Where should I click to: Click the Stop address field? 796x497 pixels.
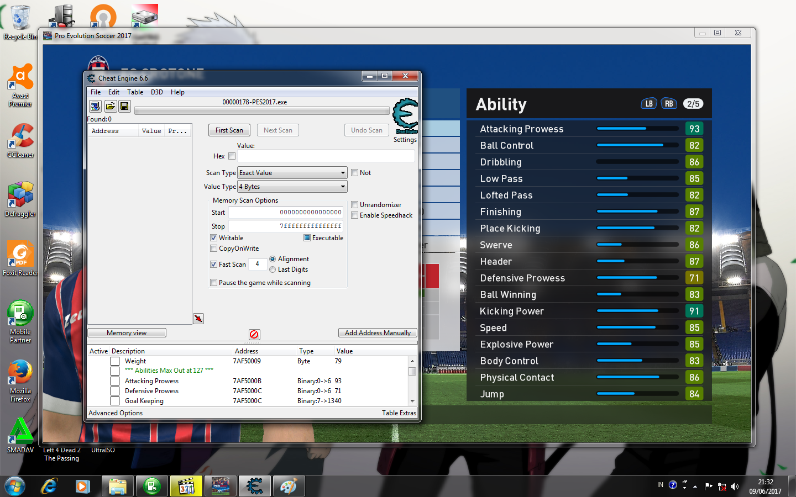[286, 226]
